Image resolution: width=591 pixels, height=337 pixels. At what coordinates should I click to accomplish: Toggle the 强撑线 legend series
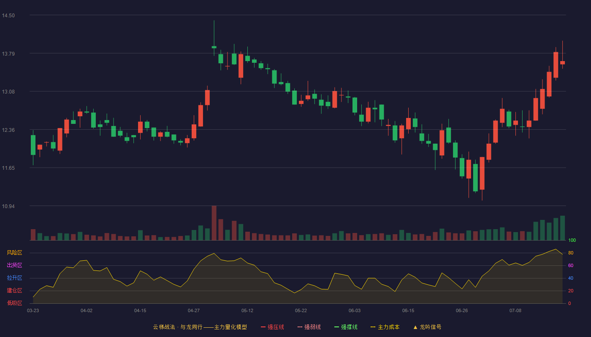coord(346,327)
